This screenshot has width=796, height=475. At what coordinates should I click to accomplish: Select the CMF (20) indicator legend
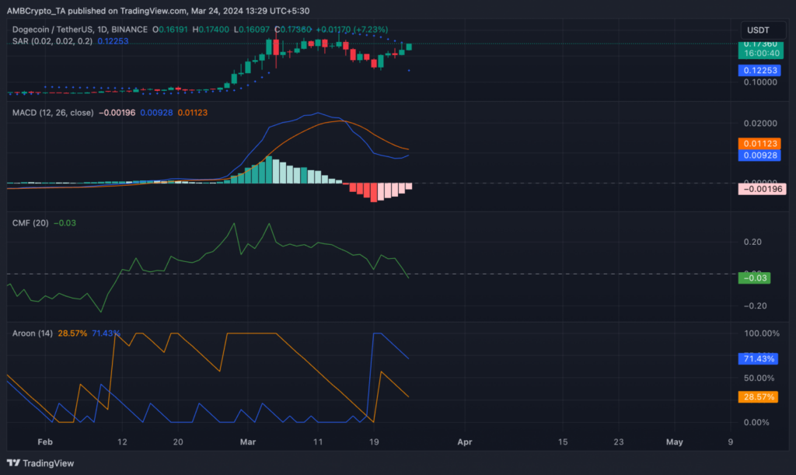[x=30, y=223]
